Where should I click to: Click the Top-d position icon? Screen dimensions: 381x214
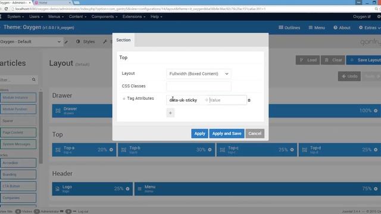point(304,150)
